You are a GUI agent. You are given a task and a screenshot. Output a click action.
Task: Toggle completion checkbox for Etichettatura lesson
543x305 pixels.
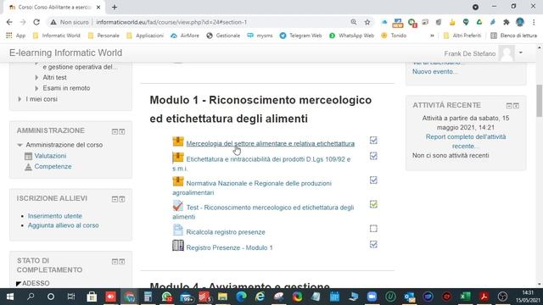pos(373,156)
